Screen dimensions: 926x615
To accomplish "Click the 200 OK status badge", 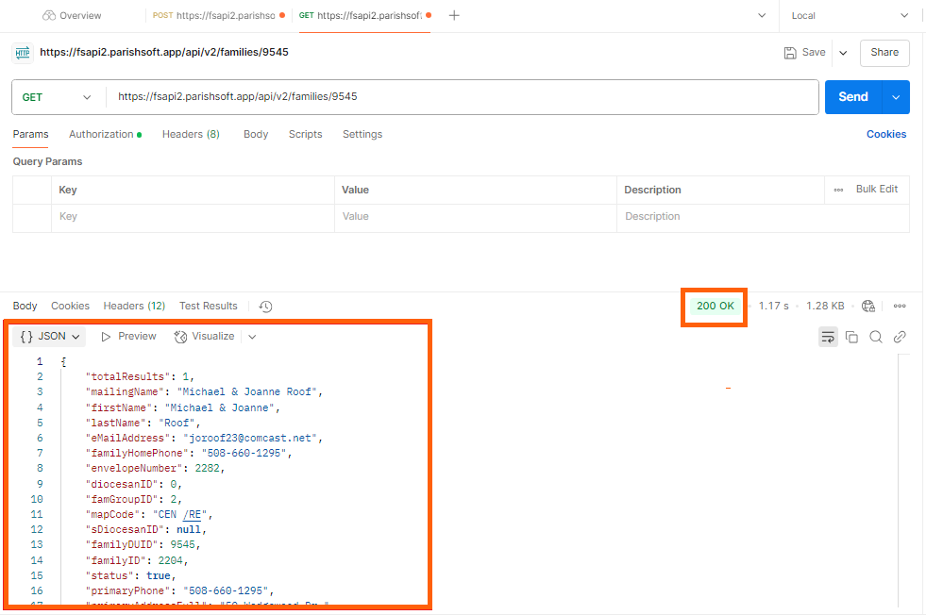I will (x=715, y=307).
